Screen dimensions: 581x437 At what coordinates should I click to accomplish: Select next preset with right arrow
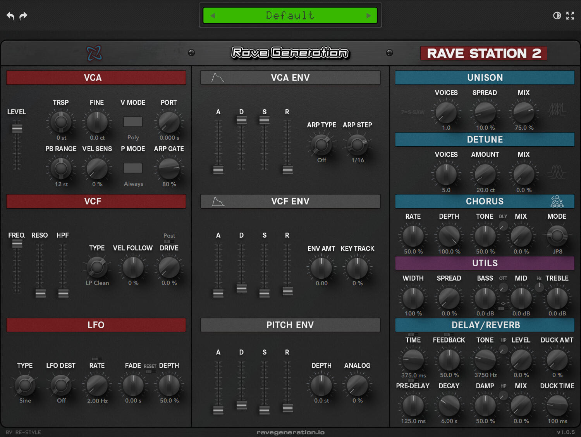tap(369, 15)
